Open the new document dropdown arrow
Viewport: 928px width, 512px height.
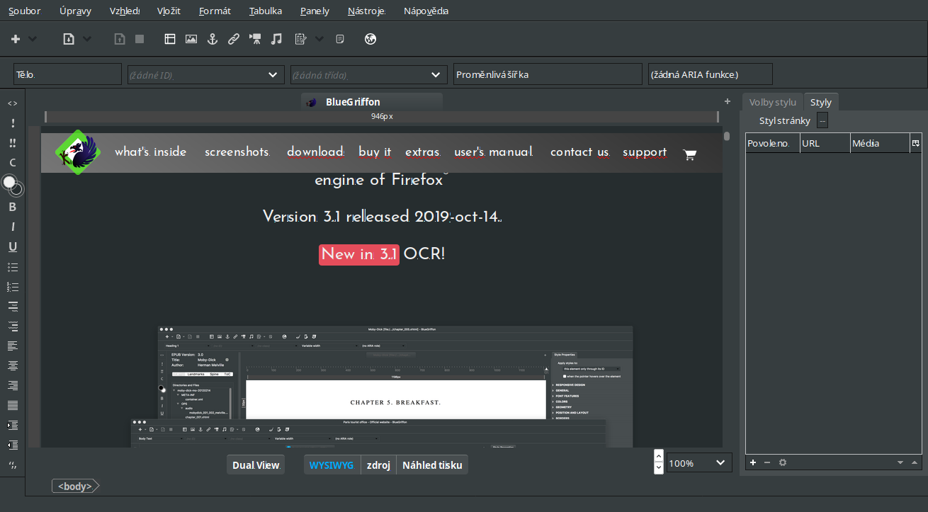pos(33,39)
